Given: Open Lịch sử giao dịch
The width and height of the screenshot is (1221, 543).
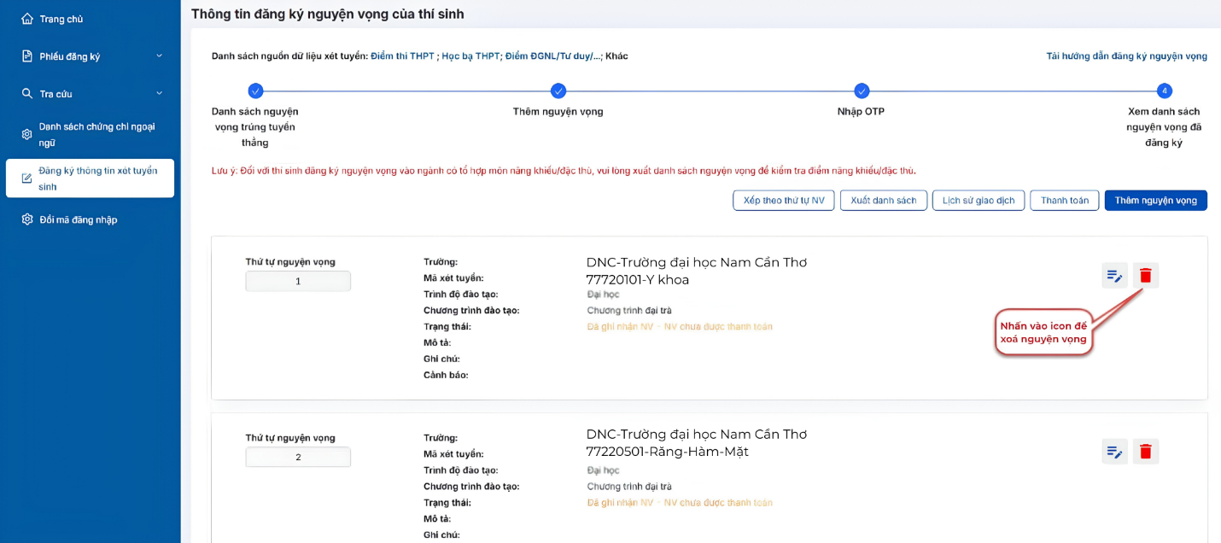Looking at the screenshot, I should click(x=979, y=201).
